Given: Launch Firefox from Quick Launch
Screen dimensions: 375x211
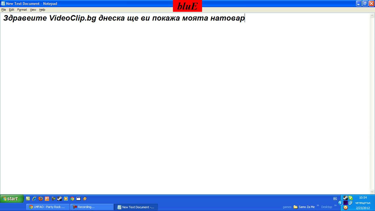Looking at the screenshot, I should 41,199.
